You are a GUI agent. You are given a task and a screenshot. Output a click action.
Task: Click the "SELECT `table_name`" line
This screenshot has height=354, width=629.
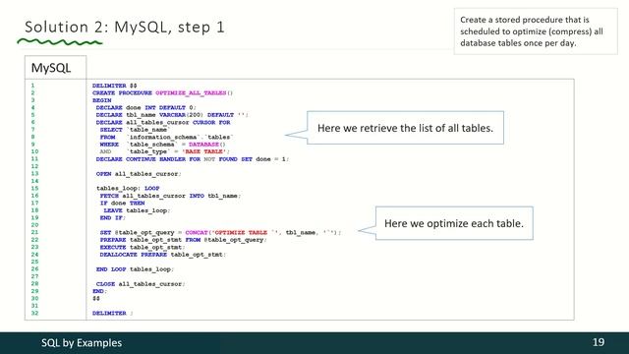click(x=136, y=130)
